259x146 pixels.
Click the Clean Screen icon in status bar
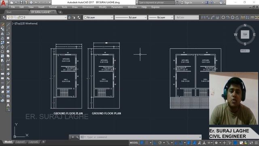tap(251, 143)
